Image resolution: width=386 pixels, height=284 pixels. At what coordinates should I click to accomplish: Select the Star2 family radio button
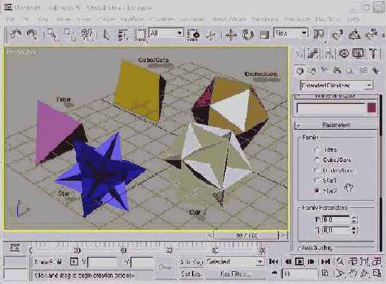point(317,190)
